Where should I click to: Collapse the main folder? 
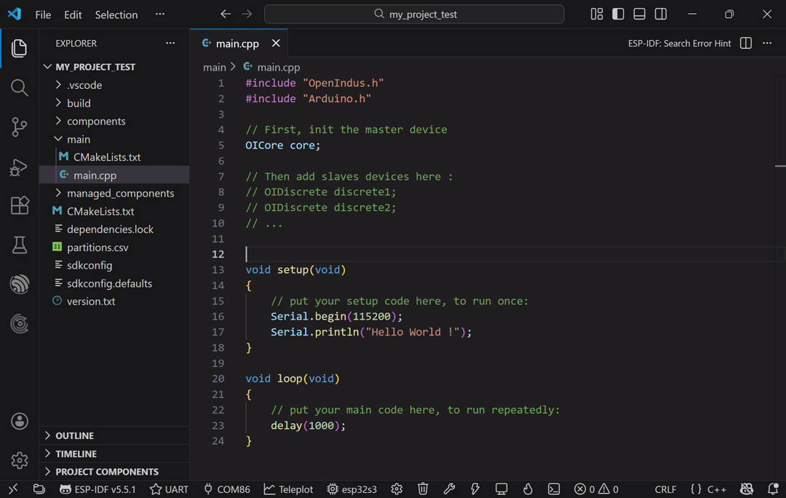tap(79, 139)
